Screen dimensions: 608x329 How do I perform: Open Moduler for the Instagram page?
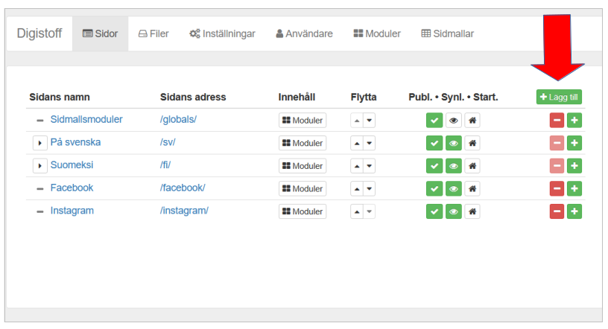302,212
